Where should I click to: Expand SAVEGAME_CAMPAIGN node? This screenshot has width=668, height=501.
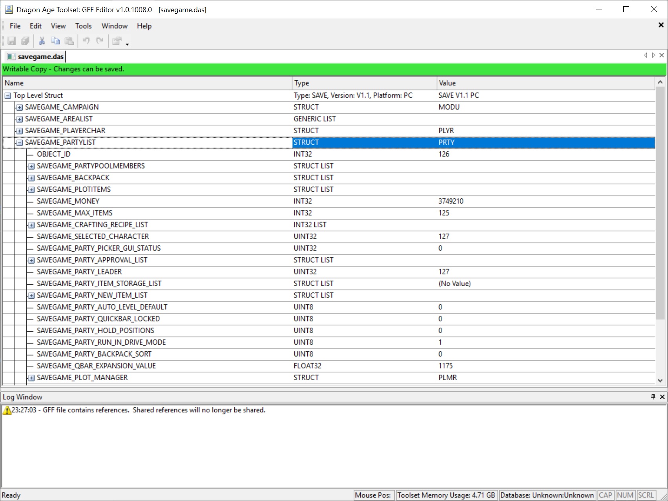coord(20,107)
